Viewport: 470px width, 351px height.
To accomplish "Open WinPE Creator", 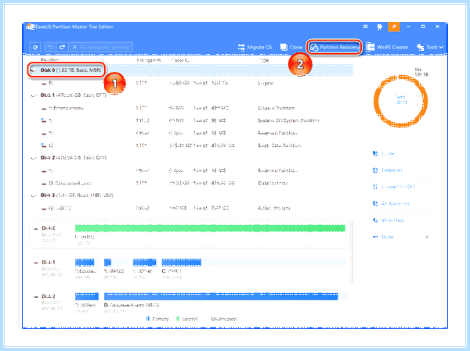I will pyautogui.click(x=387, y=47).
